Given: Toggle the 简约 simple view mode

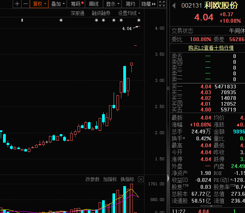Looking at the screenshot, I should [131, 4].
